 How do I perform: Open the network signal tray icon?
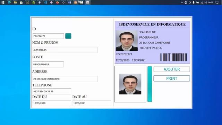(202, 2)
